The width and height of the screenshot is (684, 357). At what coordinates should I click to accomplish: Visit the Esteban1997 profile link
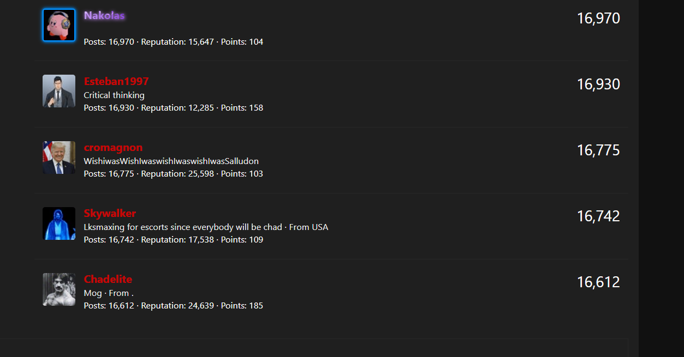coord(116,81)
